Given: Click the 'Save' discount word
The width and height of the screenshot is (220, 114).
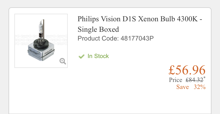Looking at the screenshot, I should [182, 87].
